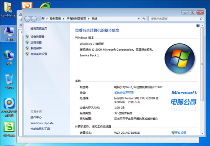Close the System window
Viewport: 210px width, 146px height.
200,13
